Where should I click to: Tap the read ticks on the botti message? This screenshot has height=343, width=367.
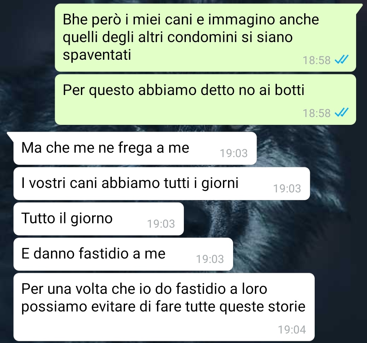[x=342, y=112]
